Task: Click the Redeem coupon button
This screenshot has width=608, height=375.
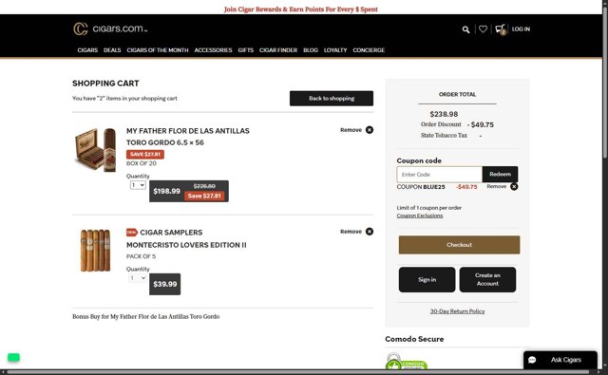Action: (x=500, y=175)
